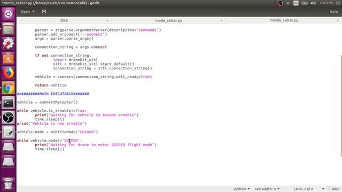Click the 'return vehicle' line
The width and height of the screenshot is (342, 192).
51,85
